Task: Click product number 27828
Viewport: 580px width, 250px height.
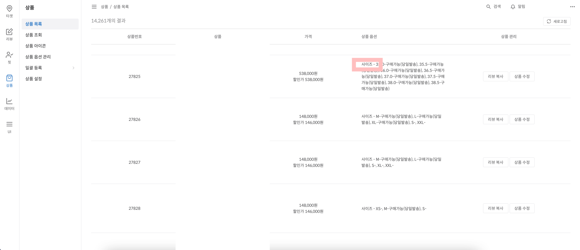Action: 134,208
